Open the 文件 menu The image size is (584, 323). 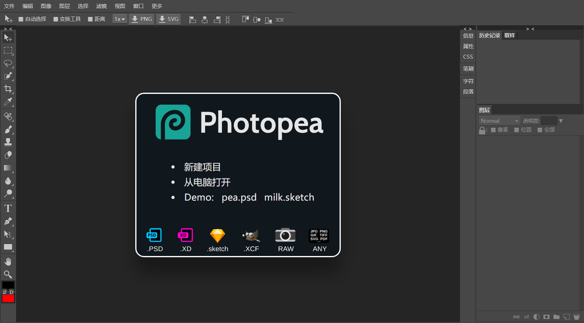9,6
